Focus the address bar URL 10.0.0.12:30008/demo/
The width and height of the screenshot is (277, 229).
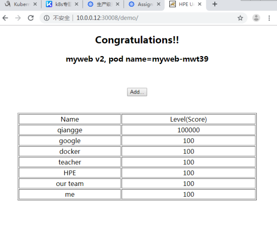[107, 18]
